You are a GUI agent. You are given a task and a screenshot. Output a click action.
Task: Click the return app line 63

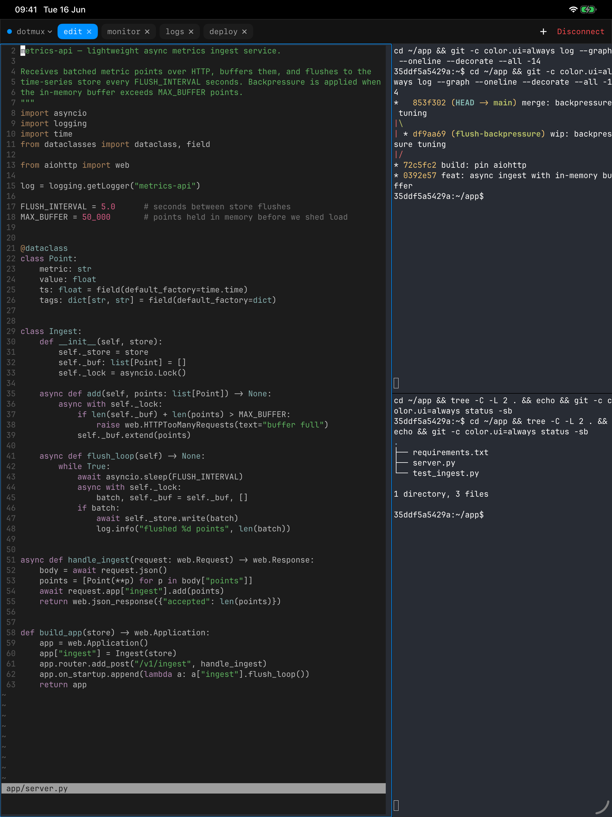(x=63, y=684)
